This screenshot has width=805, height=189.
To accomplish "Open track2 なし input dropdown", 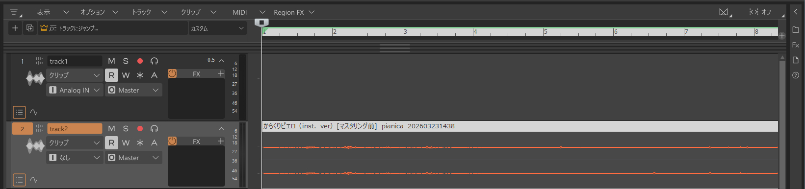I will (75, 158).
